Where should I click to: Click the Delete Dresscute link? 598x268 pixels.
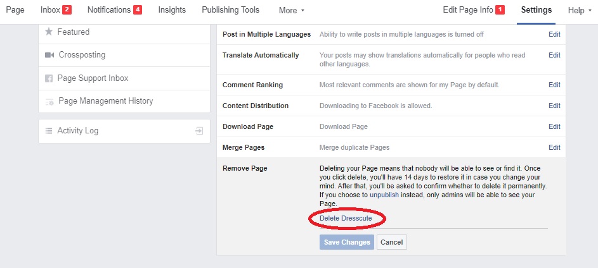pyautogui.click(x=346, y=218)
